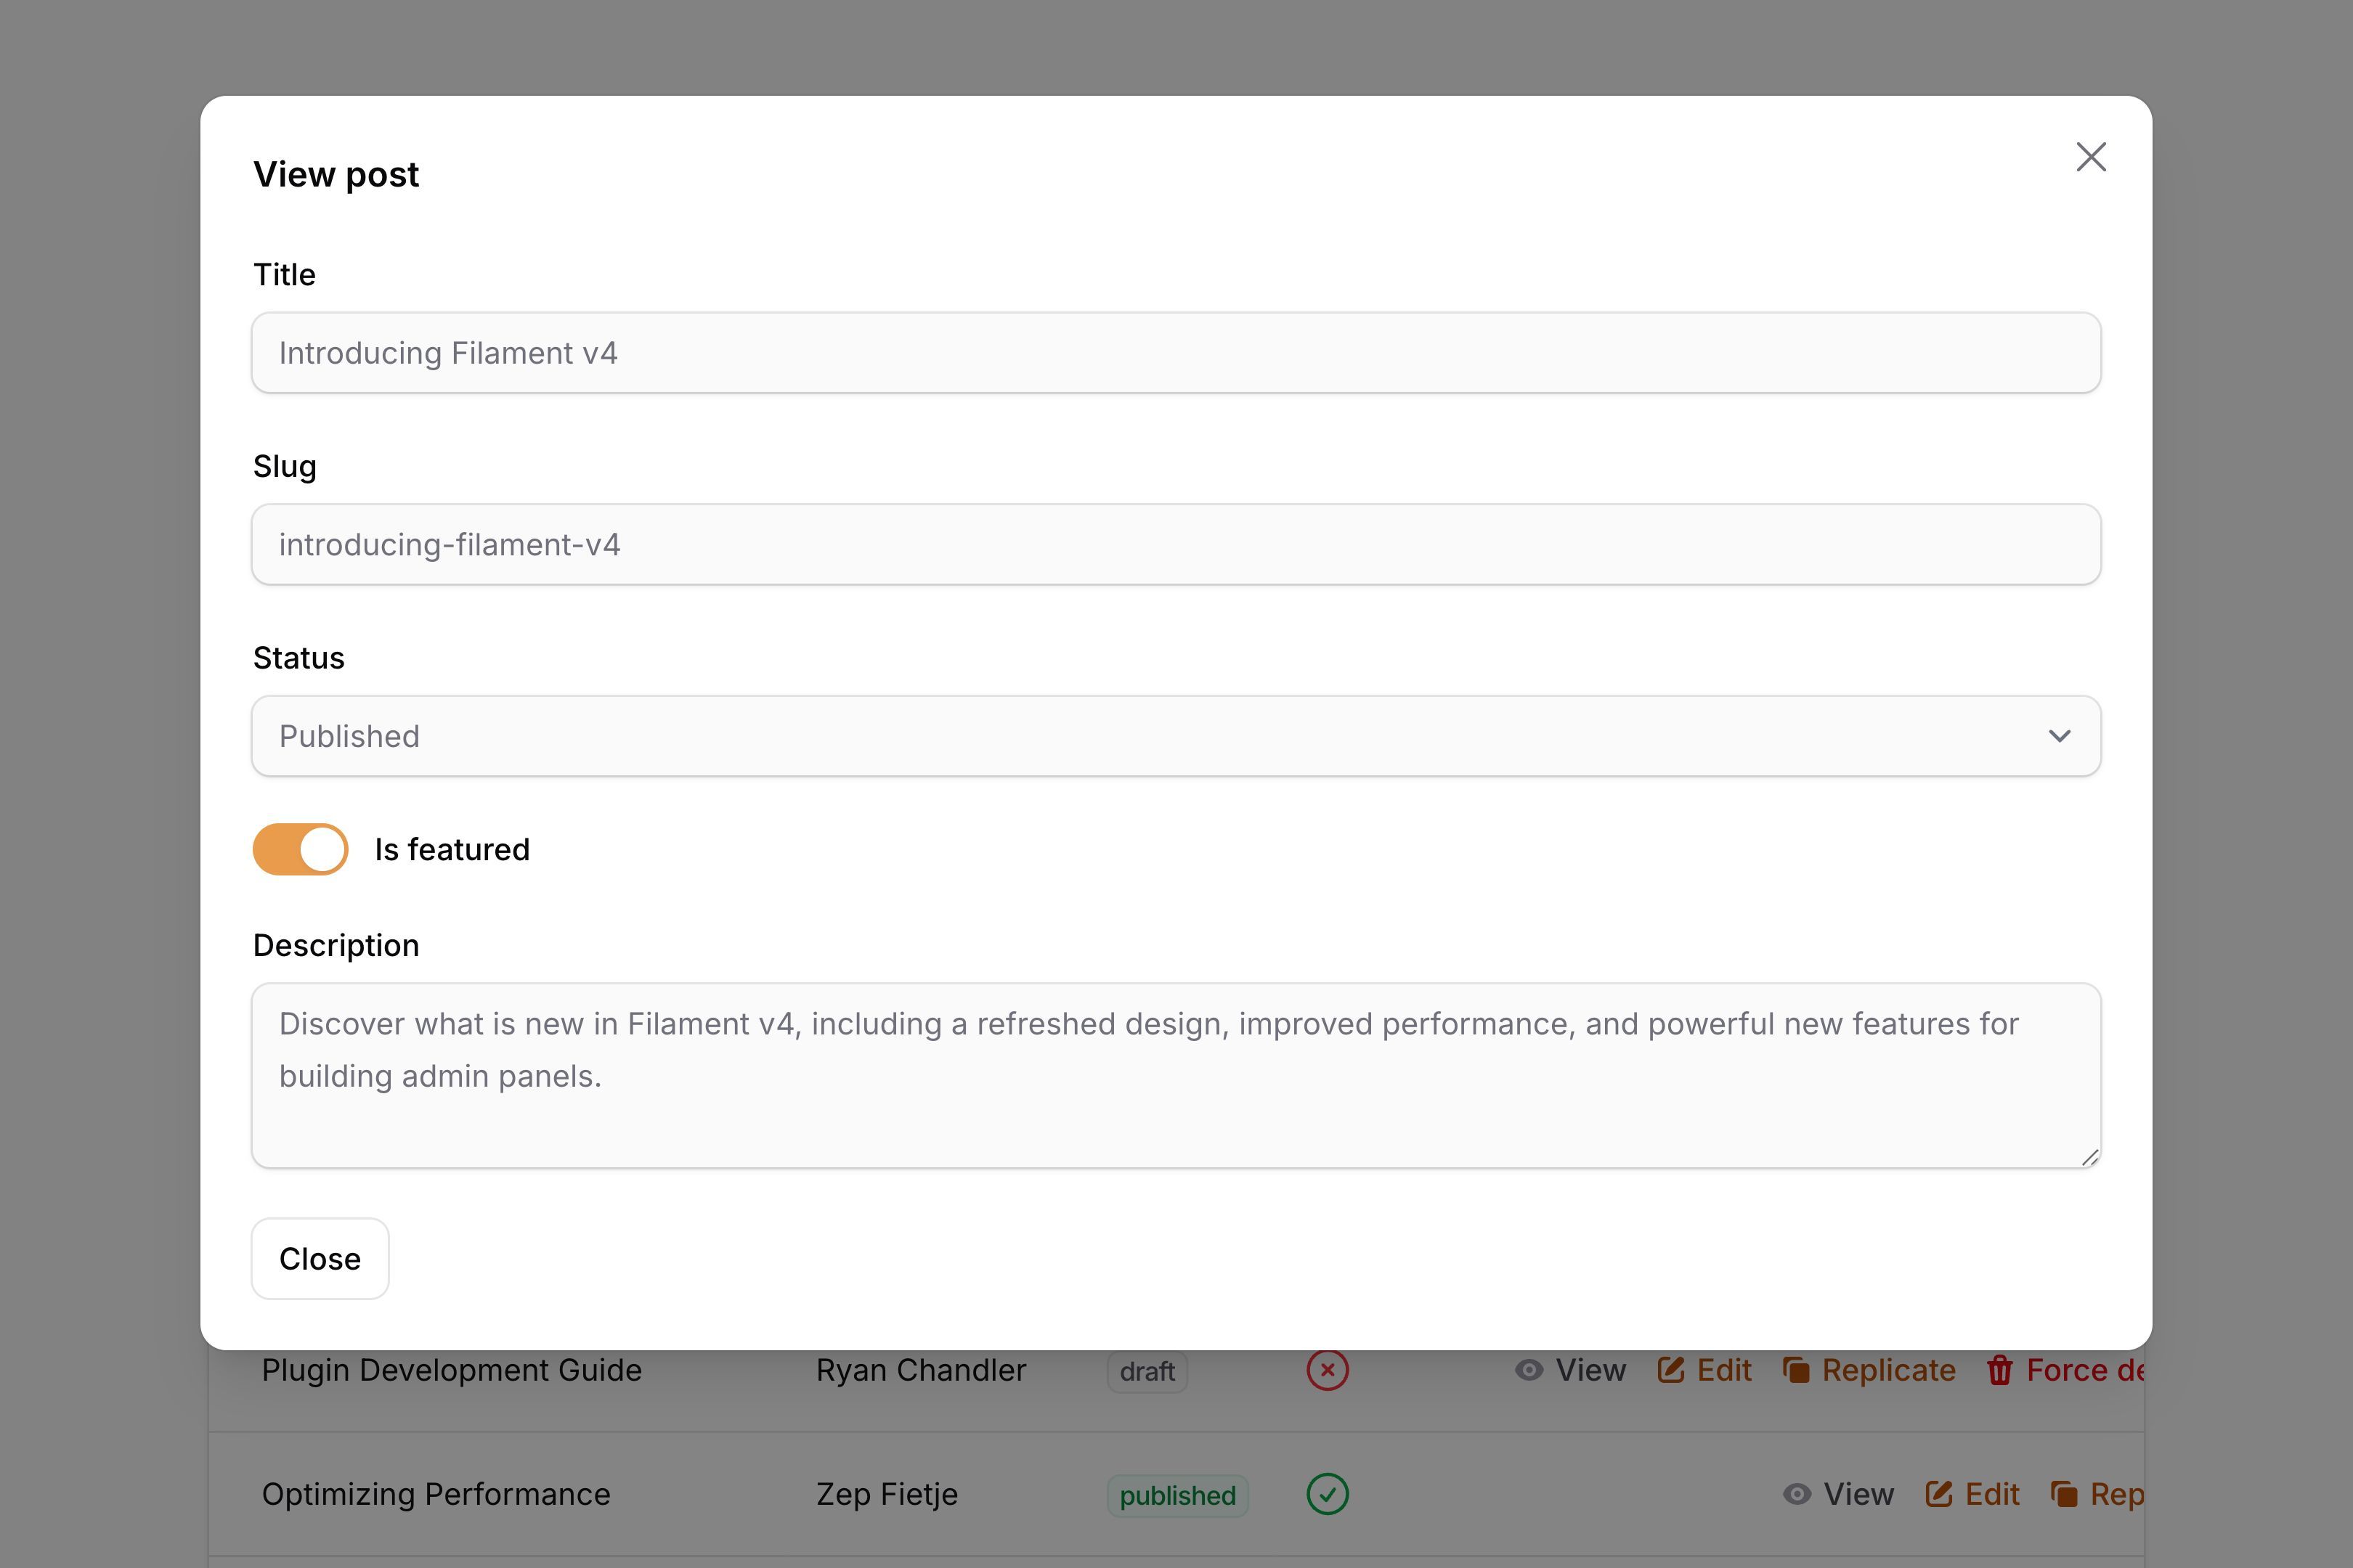Viewport: 2353px width, 1568px height.
Task: Toggle the Is featured switch
Action: 300,849
